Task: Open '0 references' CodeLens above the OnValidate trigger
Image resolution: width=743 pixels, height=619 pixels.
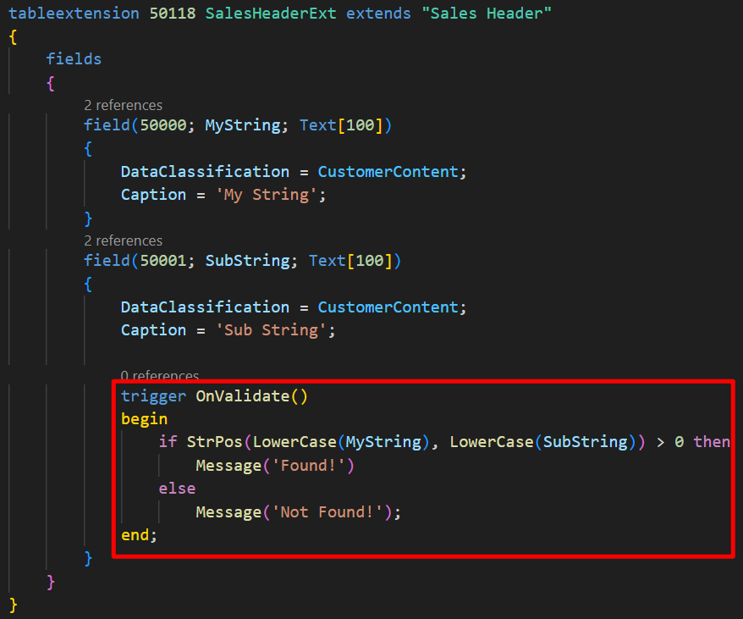Action: pos(159,375)
